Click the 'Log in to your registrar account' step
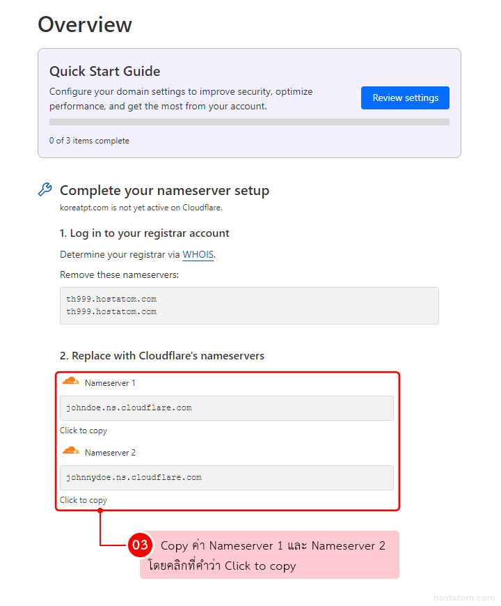Image resolution: width=501 pixels, height=606 pixels. tap(145, 233)
